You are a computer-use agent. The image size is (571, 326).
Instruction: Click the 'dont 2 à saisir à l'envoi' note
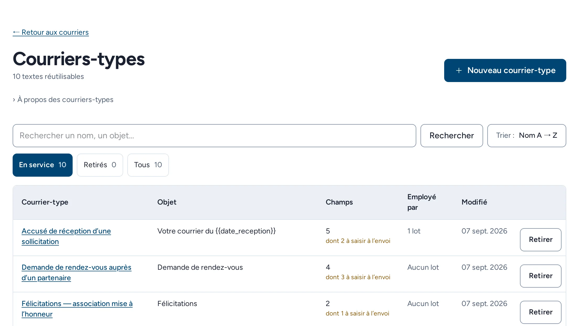pos(358,241)
